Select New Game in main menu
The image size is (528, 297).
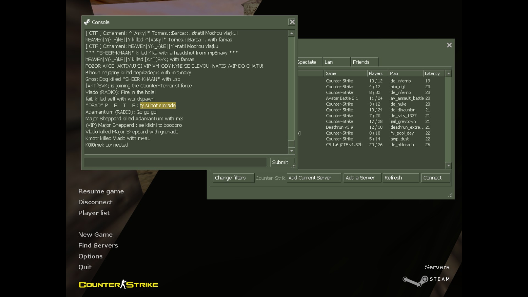click(95, 235)
